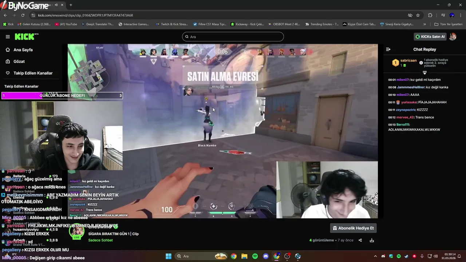
Task: Click username zeynepoztrk in chat replay
Action: pos(406,110)
